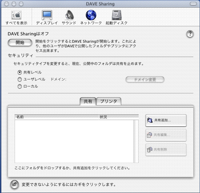The width and height of the screenshot is (200, 193).
Task: Click the shares list vertical scrollbar
Action: (136, 141)
